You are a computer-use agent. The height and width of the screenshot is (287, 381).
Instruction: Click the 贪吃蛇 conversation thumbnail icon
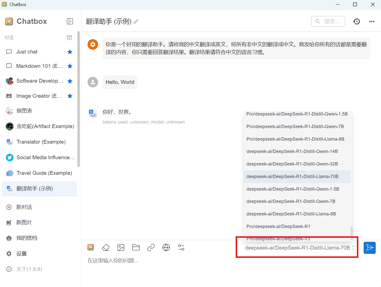(x=10, y=126)
